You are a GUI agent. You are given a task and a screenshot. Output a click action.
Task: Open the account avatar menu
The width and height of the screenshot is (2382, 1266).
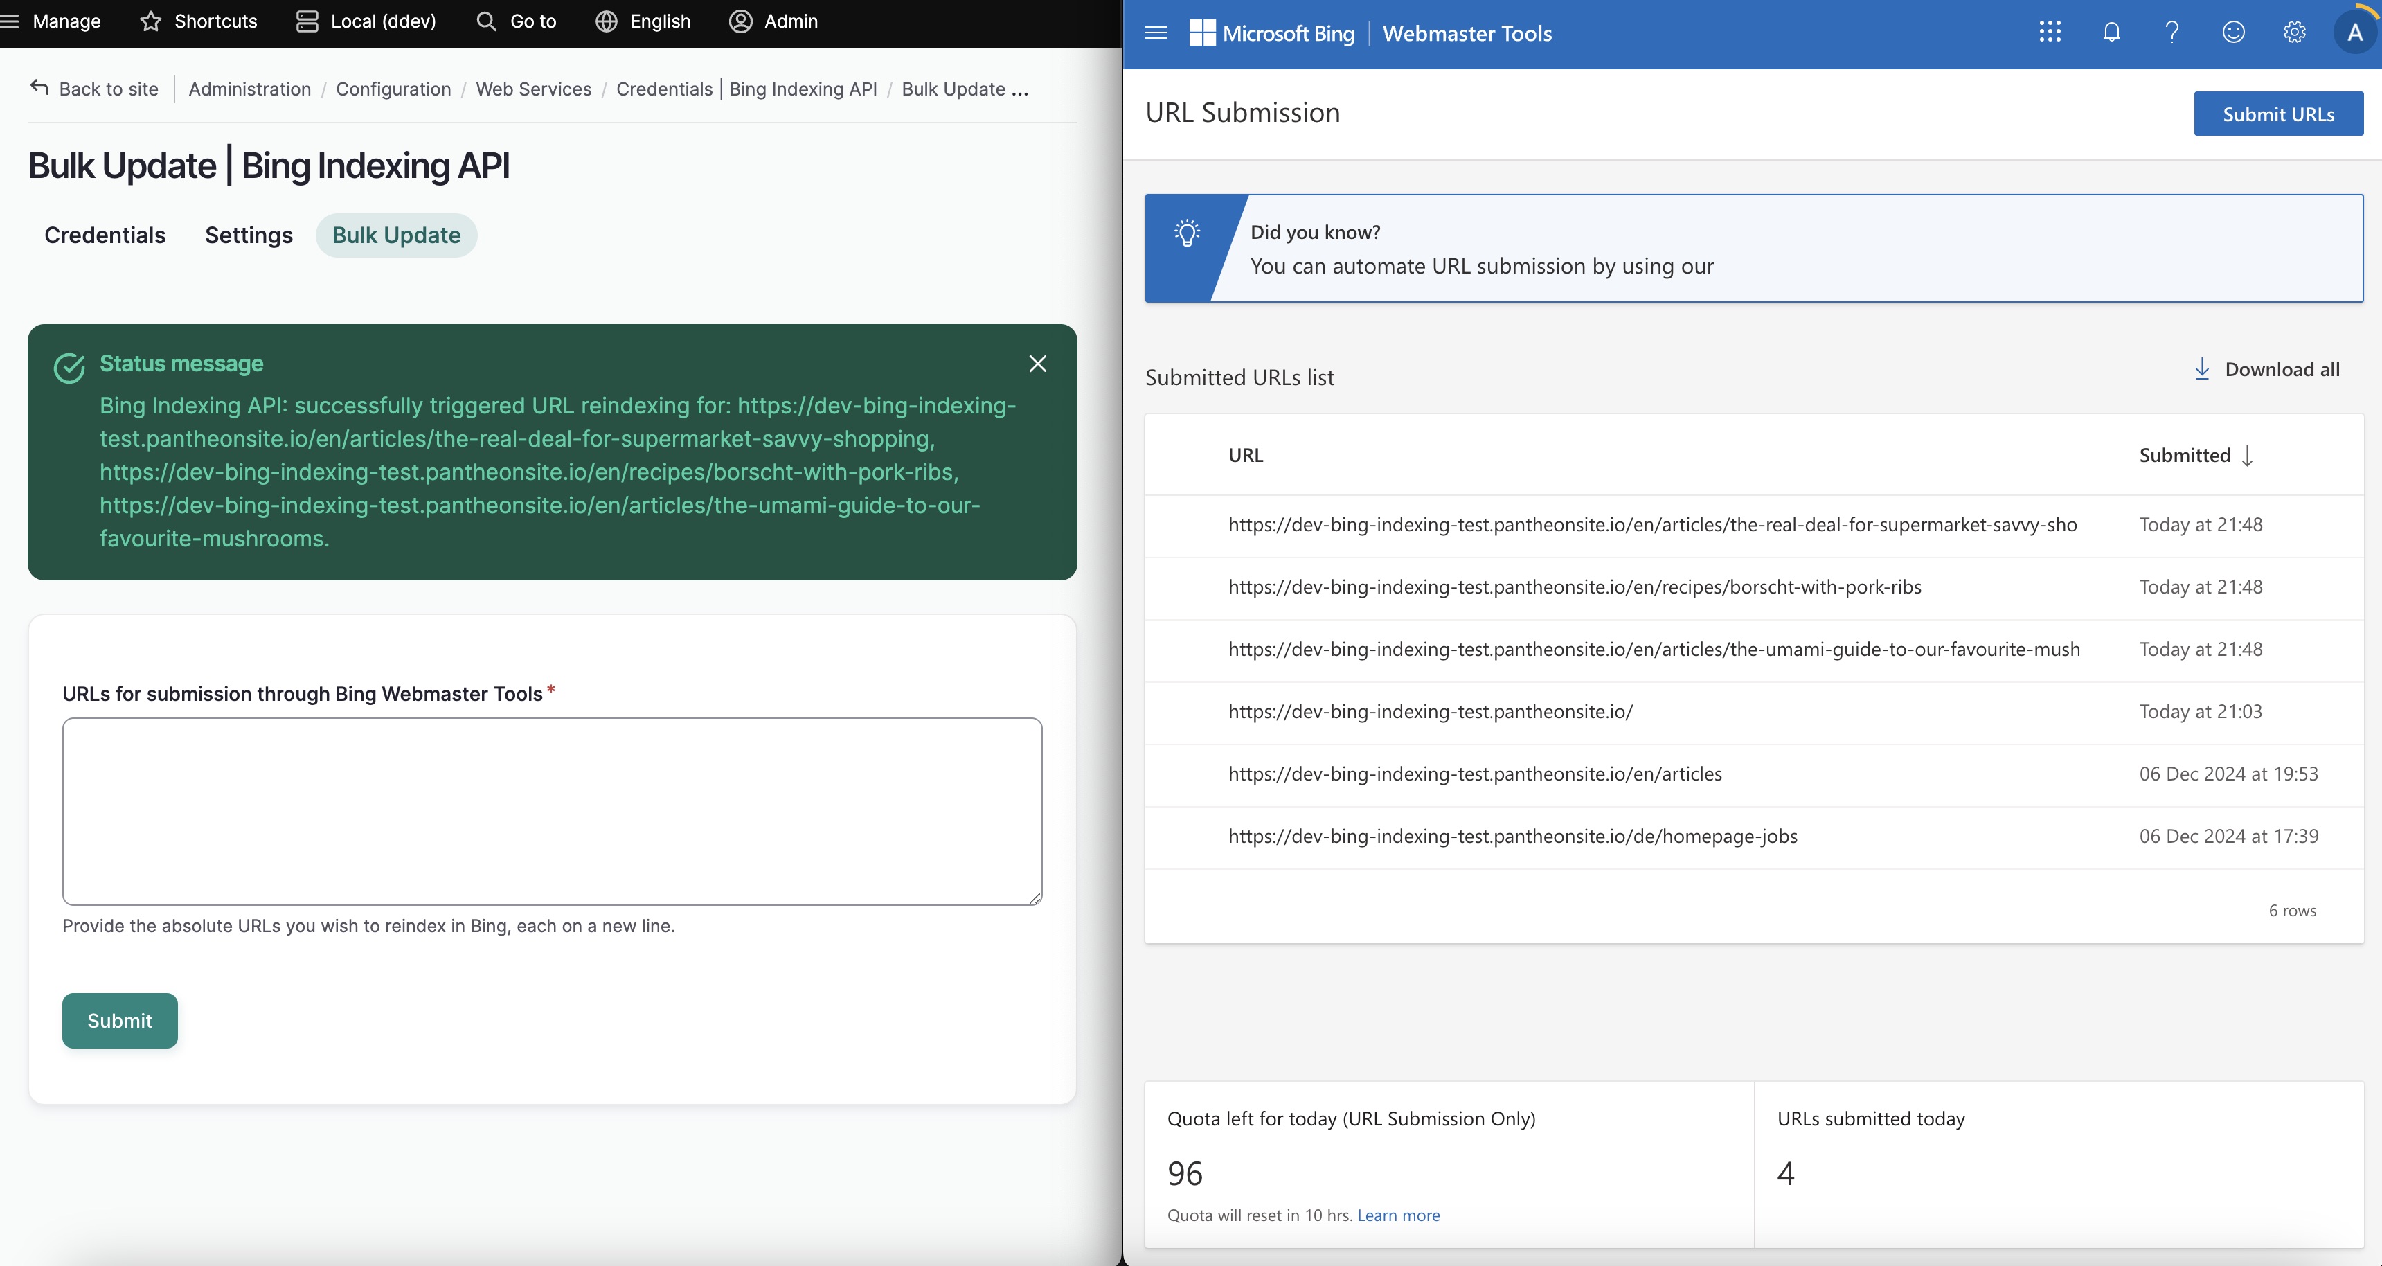pyautogui.click(x=2354, y=33)
